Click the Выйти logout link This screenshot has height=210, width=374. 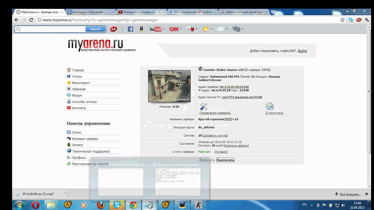[302, 51]
